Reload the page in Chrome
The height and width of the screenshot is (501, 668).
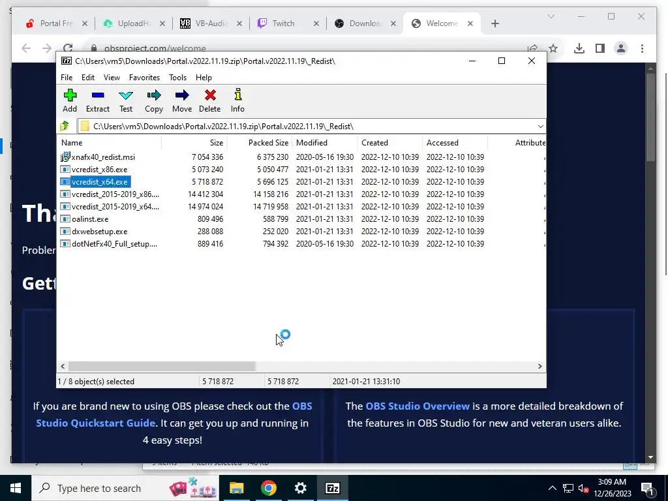tap(68, 48)
